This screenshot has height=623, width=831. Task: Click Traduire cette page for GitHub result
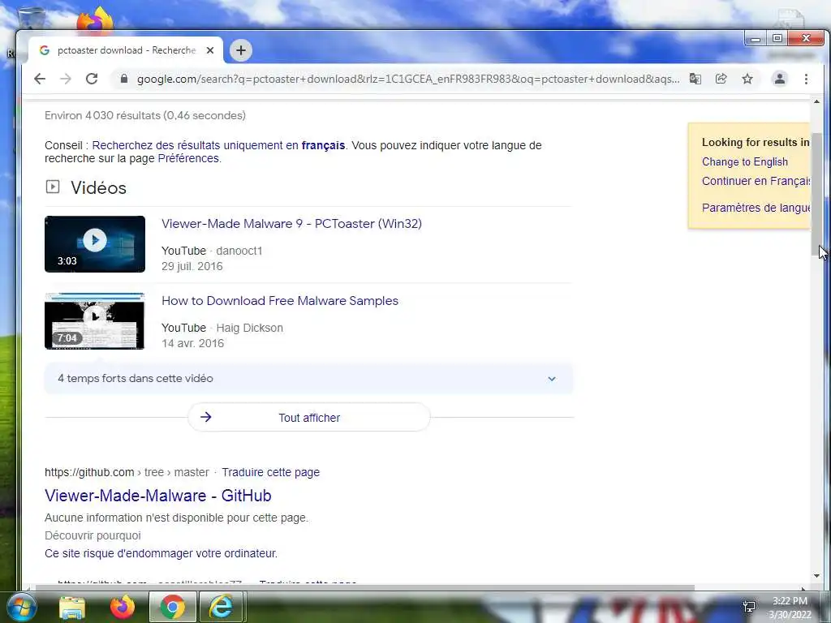(x=271, y=472)
